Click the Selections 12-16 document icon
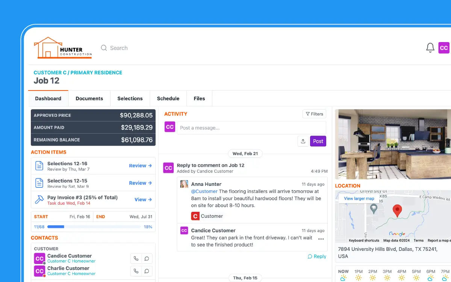This screenshot has width=451, height=282. tap(39, 166)
